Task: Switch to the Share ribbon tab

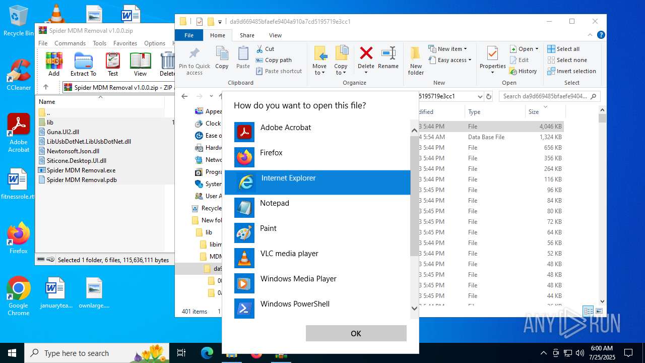Action: [247, 35]
